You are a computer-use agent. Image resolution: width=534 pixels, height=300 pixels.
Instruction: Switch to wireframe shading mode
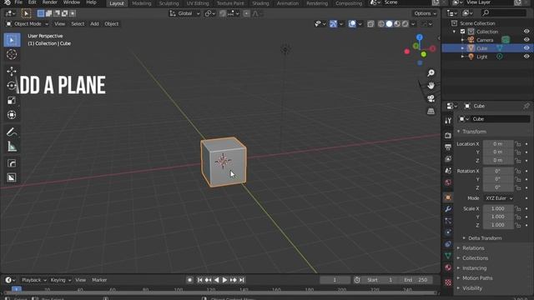(381, 24)
